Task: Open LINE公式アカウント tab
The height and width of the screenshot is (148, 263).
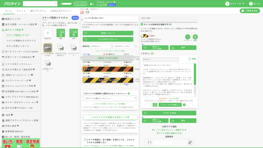Action: pos(61,11)
